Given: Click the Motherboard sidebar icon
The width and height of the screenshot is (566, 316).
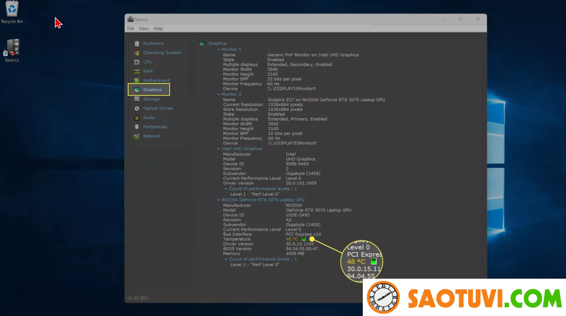Looking at the screenshot, I should (x=137, y=80).
